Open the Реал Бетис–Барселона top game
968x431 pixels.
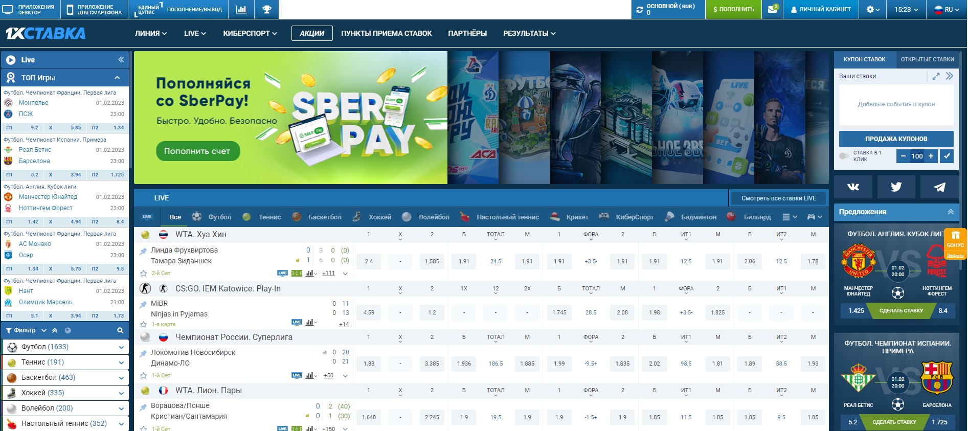point(64,155)
